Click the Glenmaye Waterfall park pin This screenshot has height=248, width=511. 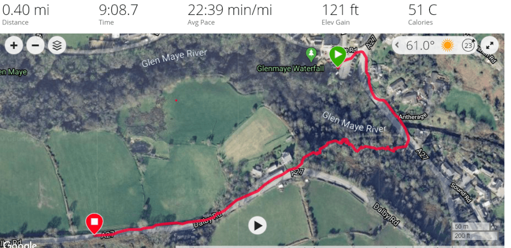click(312, 54)
